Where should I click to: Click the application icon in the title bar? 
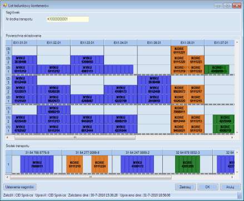[4, 6]
